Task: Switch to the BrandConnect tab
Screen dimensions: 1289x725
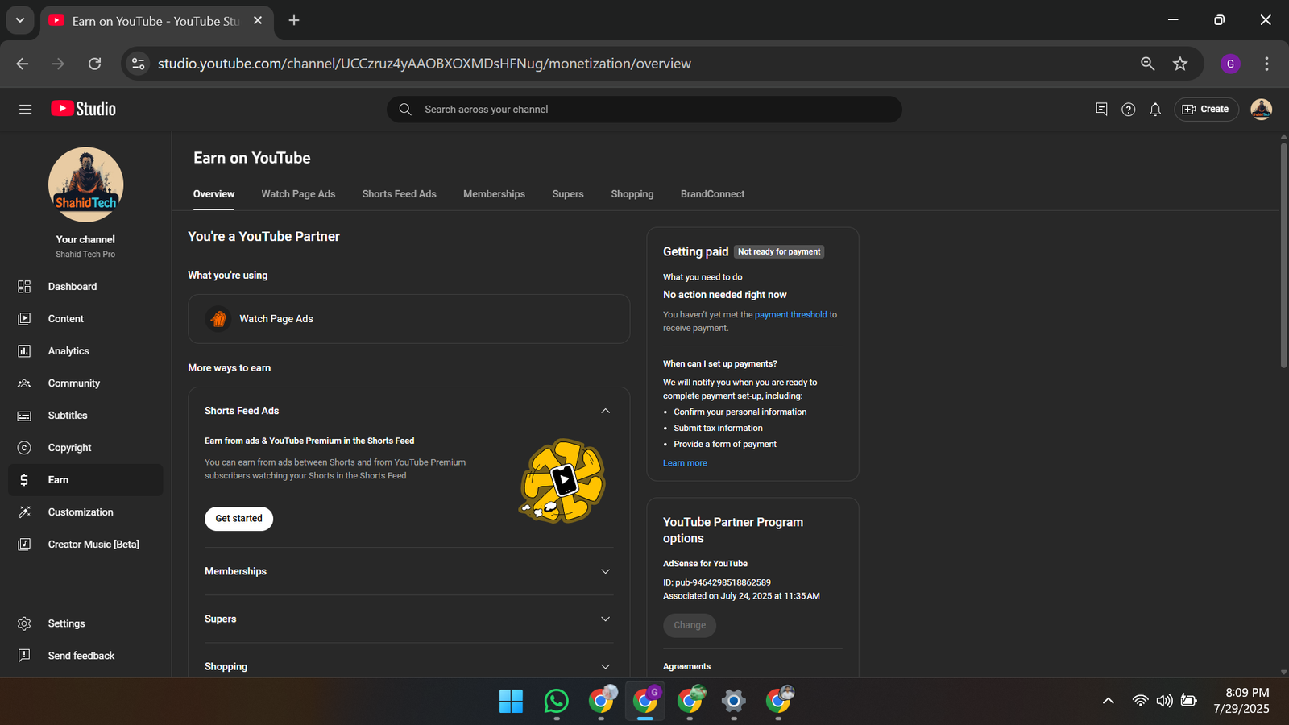Action: (x=712, y=194)
